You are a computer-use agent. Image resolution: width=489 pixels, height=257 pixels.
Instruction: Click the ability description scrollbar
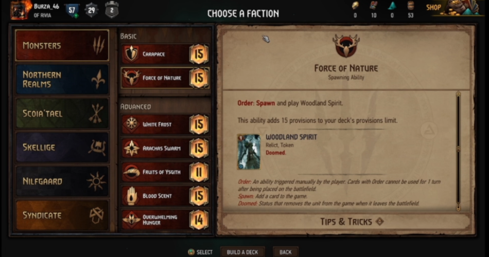click(458, 151)
